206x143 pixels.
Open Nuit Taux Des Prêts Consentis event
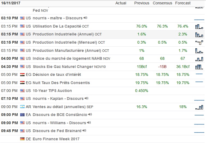coord(61,83)
